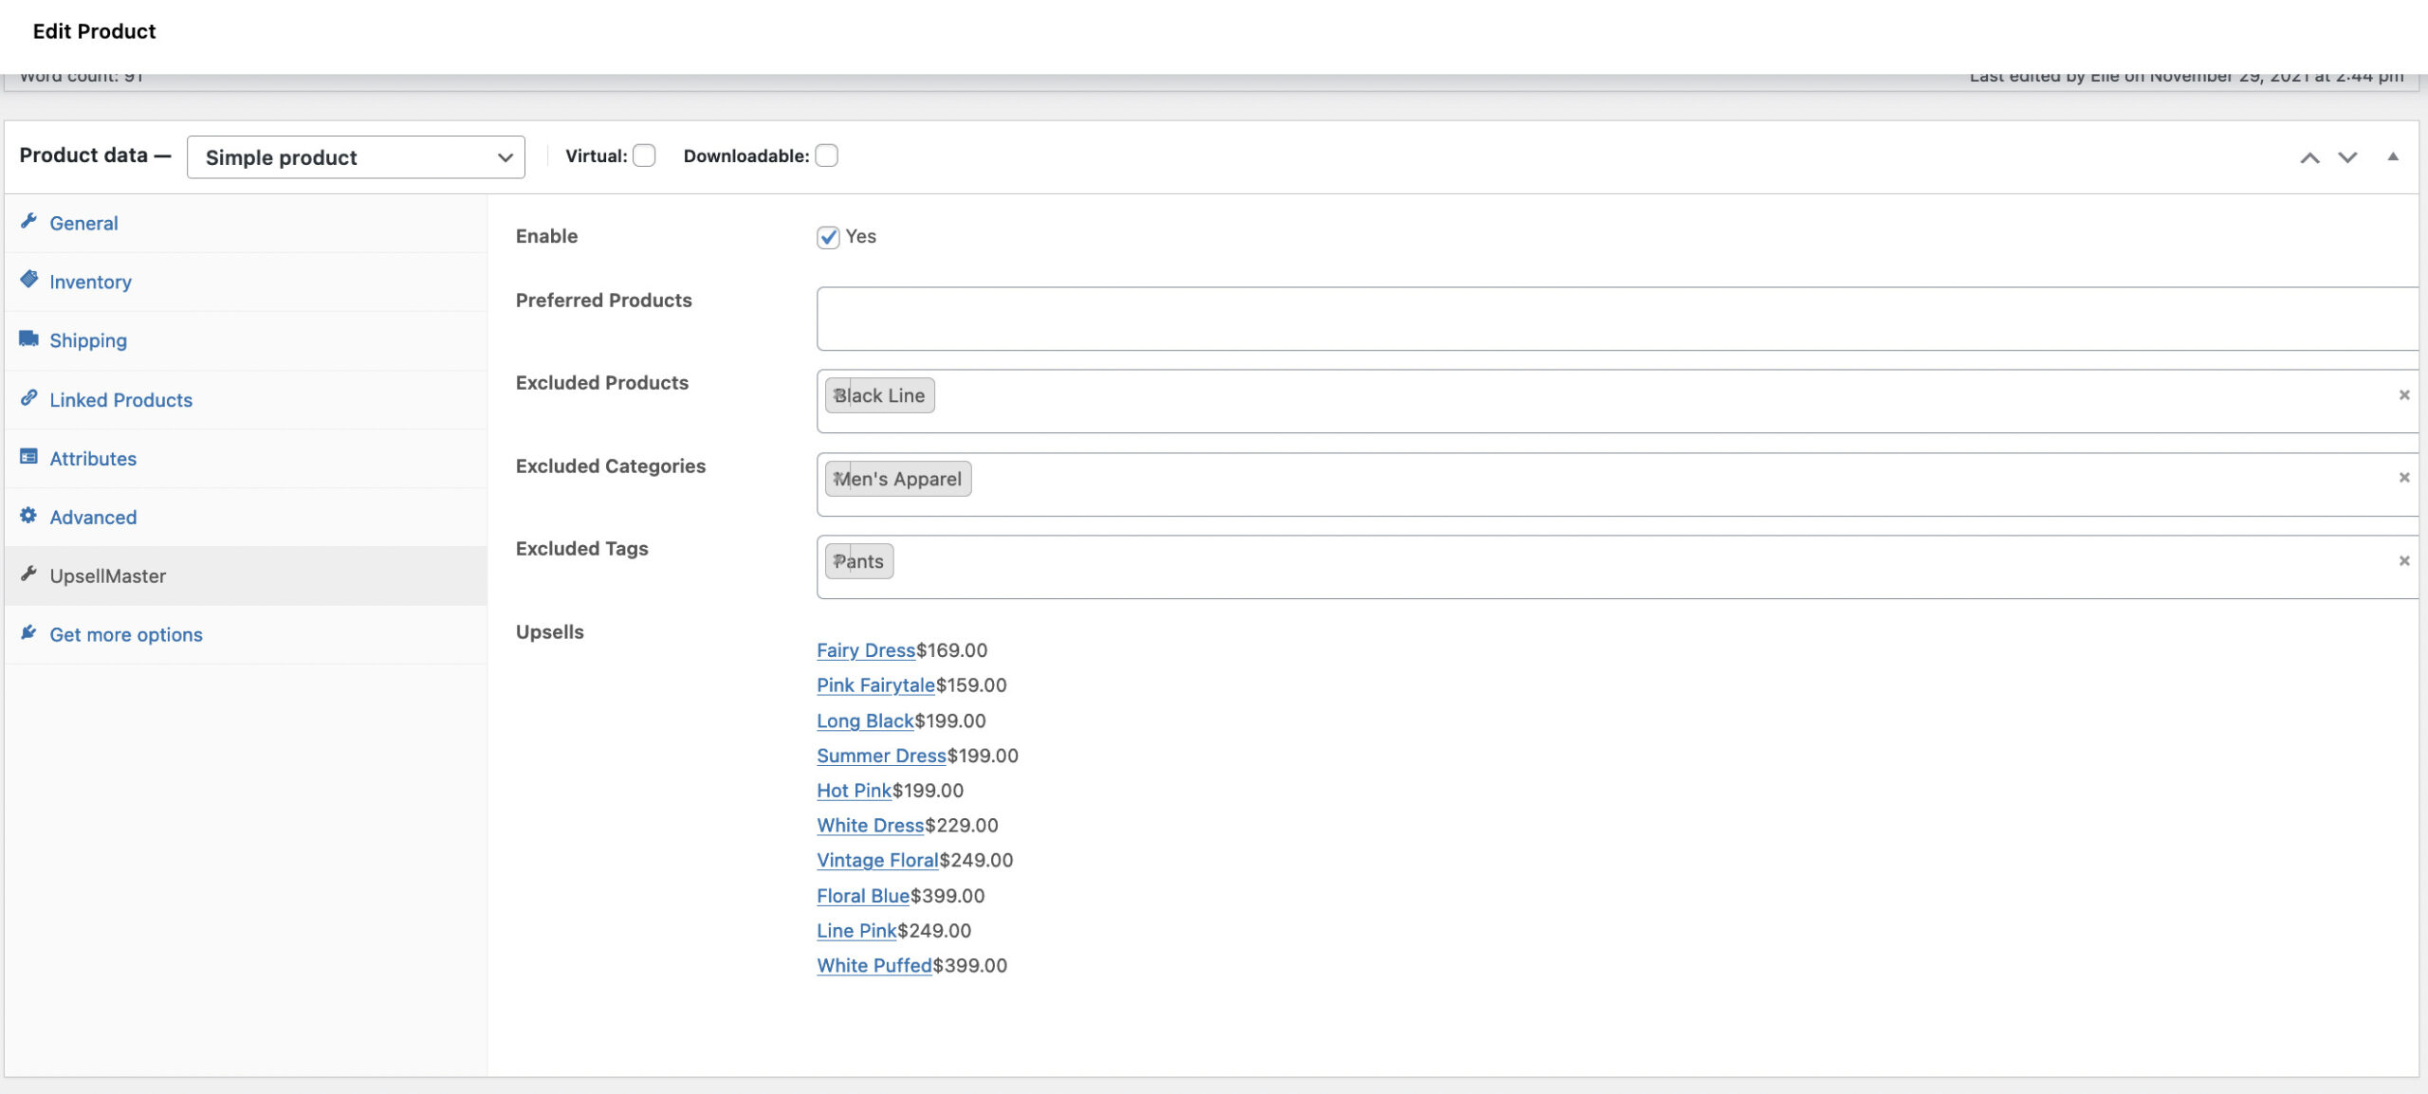Uncheck the Enable Yes checkbox
The height and width of the screenshot is (1094, 2428).
pyautogui.click(x=828, y=237)
